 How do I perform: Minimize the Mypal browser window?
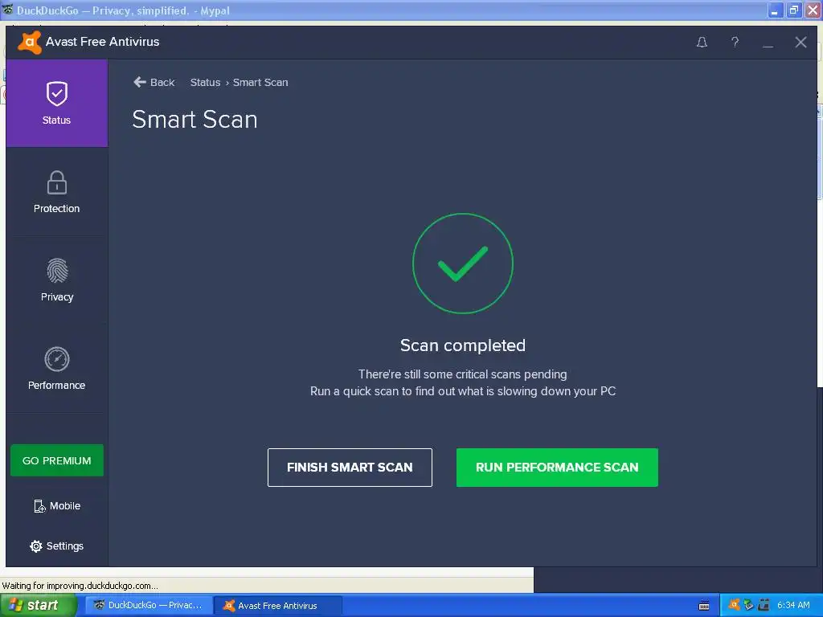(x=776, y=10)
